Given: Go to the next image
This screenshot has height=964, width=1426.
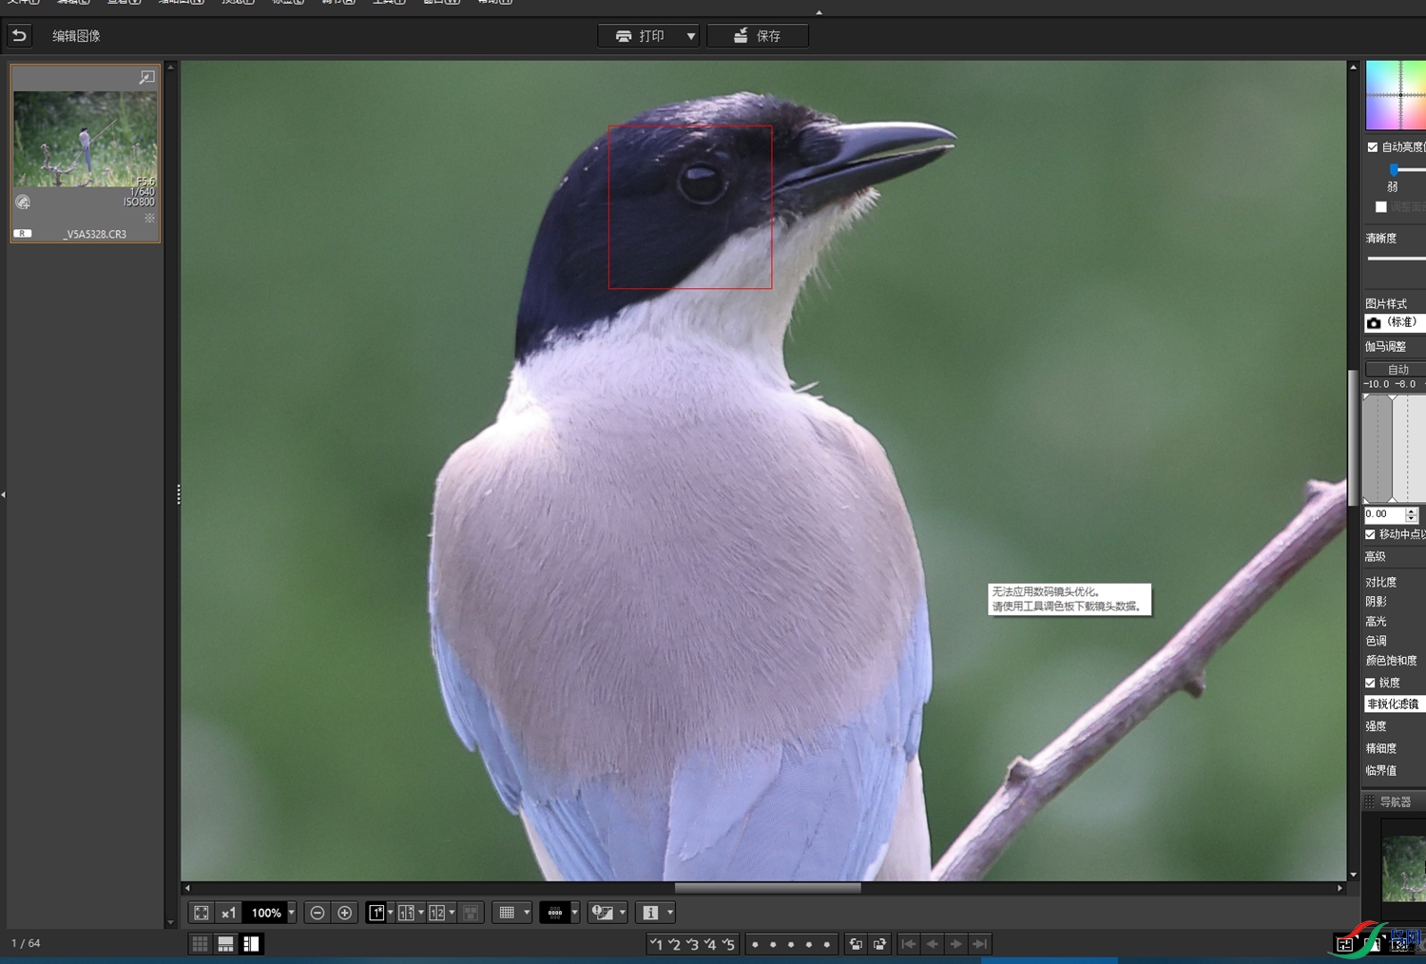Looking at the screenshot, I should (956, 944).
